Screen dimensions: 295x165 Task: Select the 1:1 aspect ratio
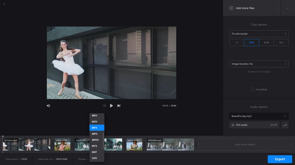(x=237, y=43)
